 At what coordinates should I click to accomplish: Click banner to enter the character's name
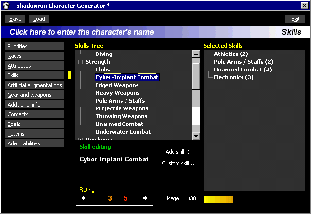tap(82, 32)
